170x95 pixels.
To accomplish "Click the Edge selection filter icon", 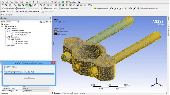I will click(23, 5).
